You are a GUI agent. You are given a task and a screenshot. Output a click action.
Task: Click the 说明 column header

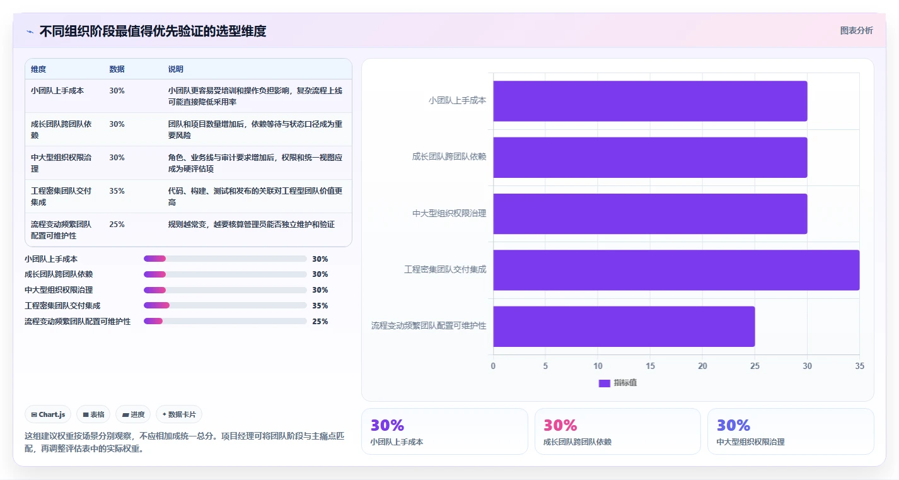176,69
